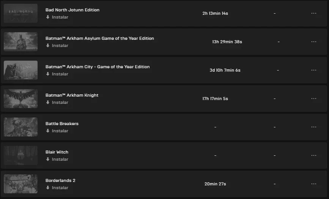Screen dimensions: 329x199
Task: Select Bad North Jotunn Edition cover thumbnail
Action: [x=20, y=13]
